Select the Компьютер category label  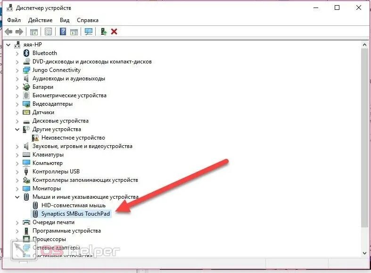(x=48, y=163)
